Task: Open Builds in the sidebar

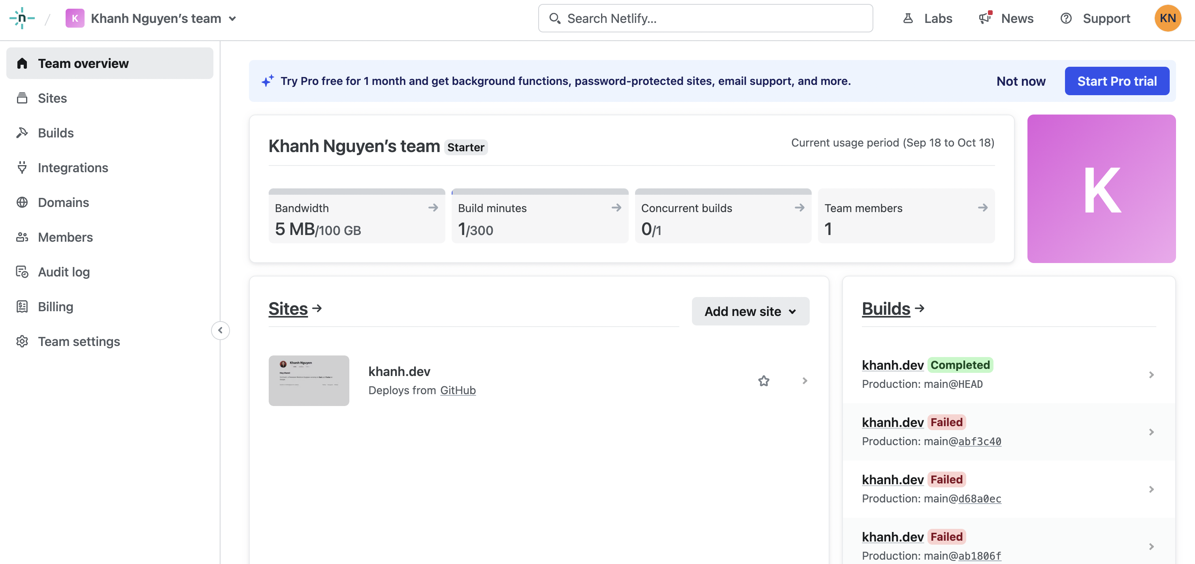Action: [x=110, y=133]
